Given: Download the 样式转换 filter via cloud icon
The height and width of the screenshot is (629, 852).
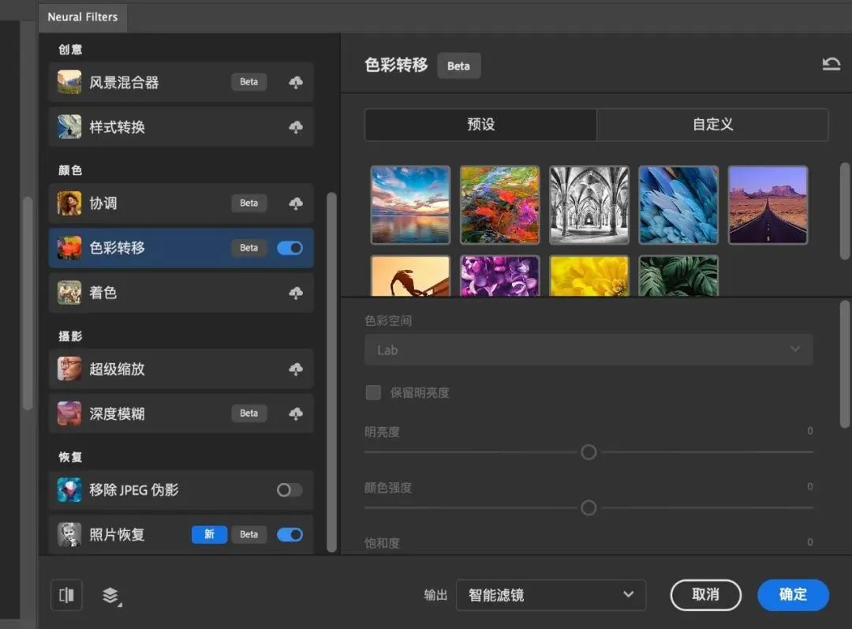Looking at the screenshot, I should (295, 126).
